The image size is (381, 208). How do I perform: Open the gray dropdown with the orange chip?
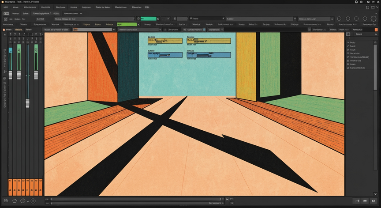pos(94,30)
